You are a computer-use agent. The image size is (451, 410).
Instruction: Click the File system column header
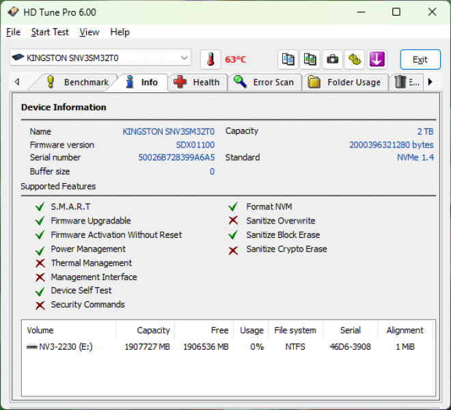[295, 330]
